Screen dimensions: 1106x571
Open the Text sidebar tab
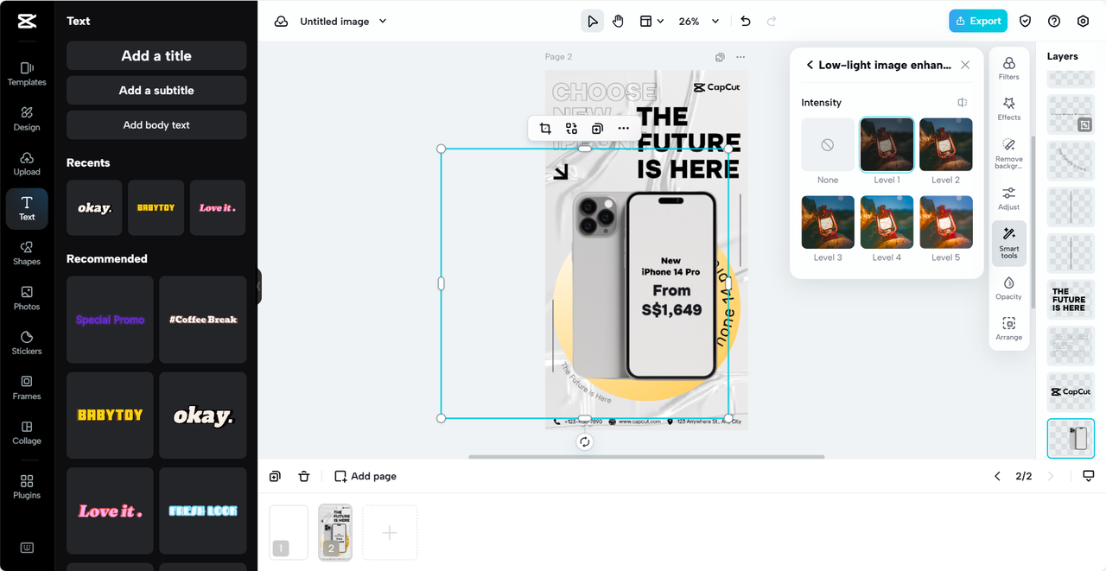27,209
